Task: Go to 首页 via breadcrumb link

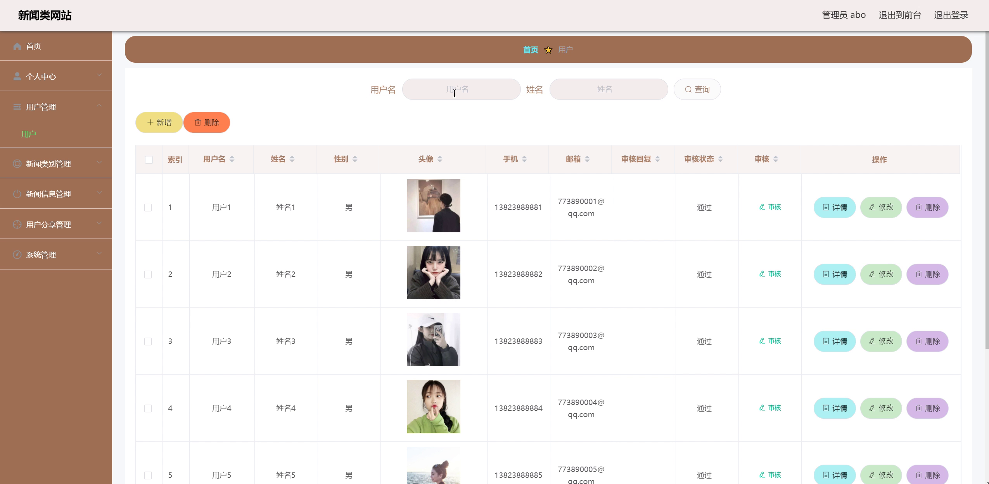Action: 531,50
